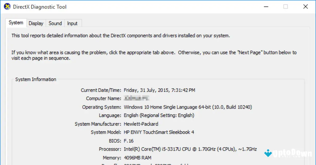Click the DirectX Diagnostic Tool title text

(x=40, y=7)
